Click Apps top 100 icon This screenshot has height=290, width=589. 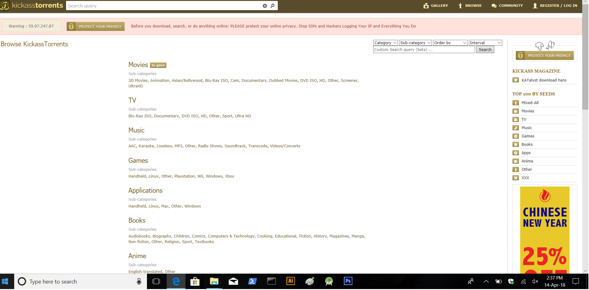[x=516, y=153]
